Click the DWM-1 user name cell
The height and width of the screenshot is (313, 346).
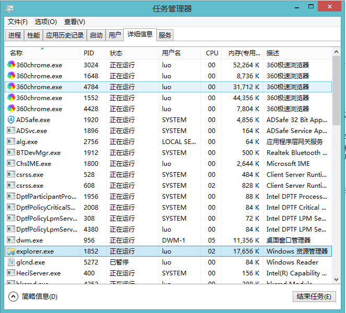(174, 240)
